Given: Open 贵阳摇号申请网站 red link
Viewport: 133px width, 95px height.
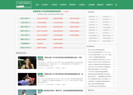Looking at the screenshot, I should (41, 48).
